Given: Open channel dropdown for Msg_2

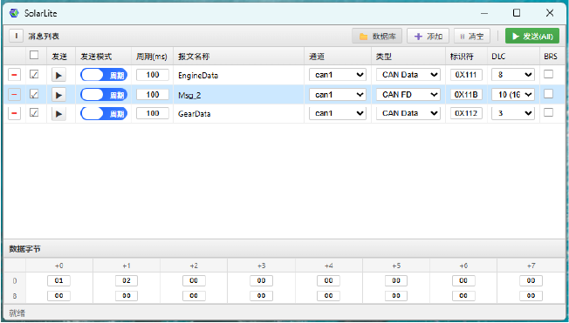Looking at the screenshot, I should pyautogui.click(x=338, y=95).
